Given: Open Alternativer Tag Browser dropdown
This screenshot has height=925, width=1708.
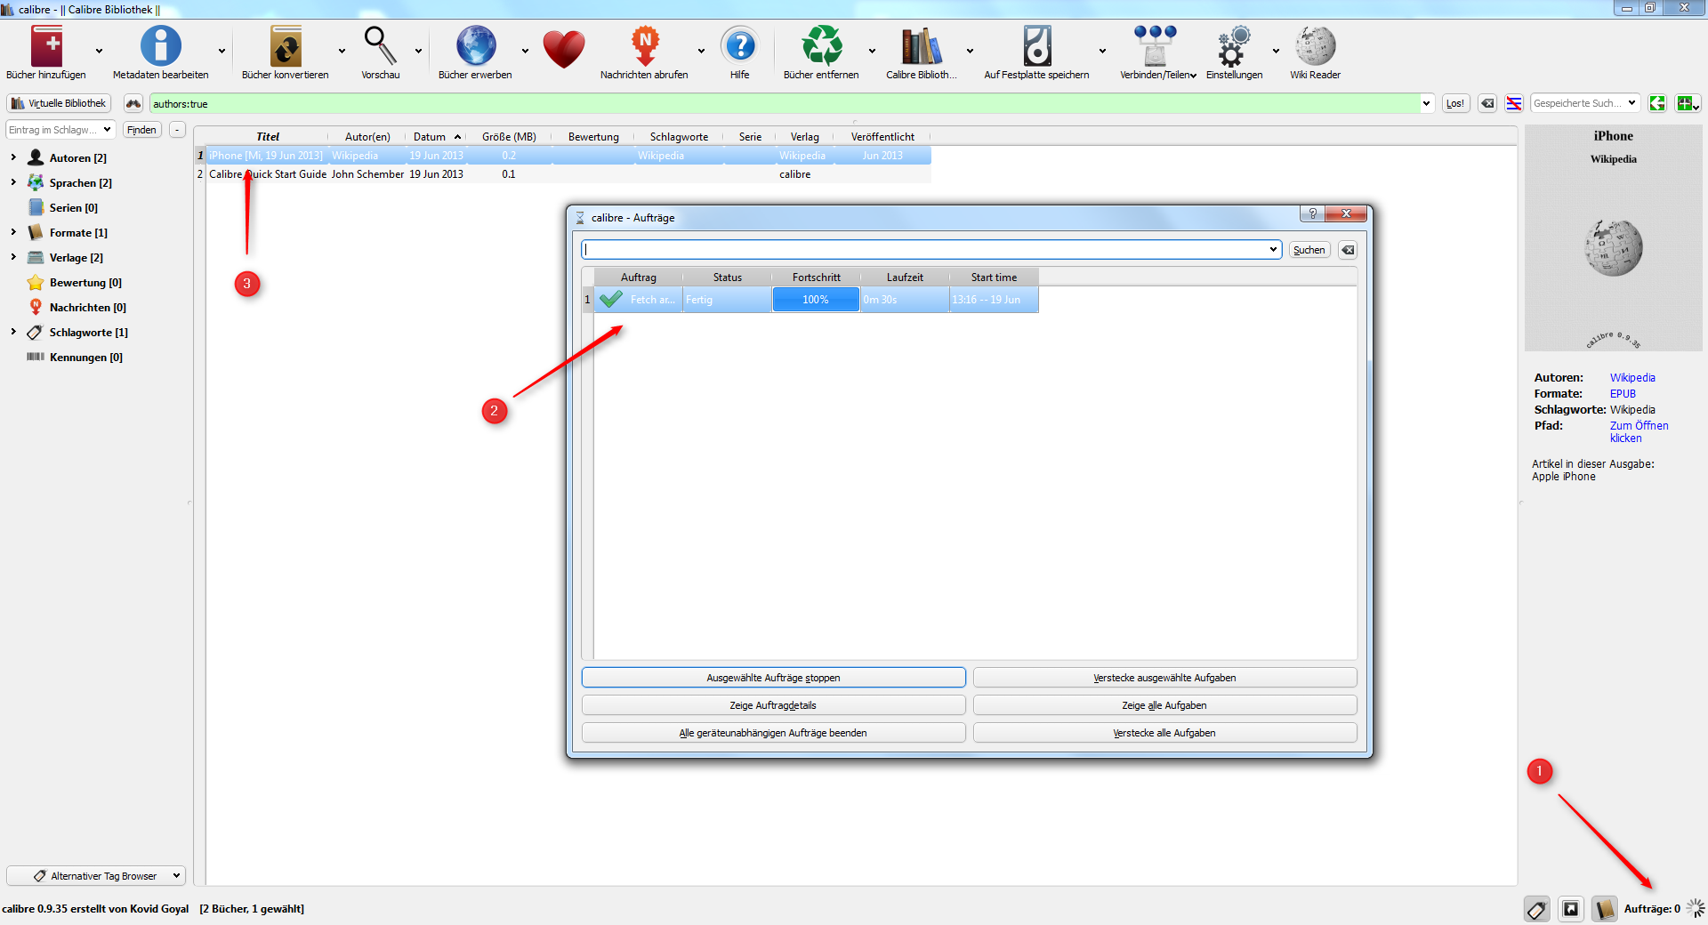Looking at the screenshot, I should click(x=96, y=876).
